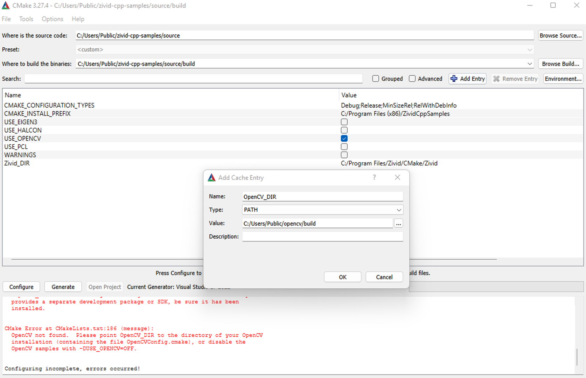Click the CMake logo in dialog title
586x378 pixels.
click(x=212, y=178)
